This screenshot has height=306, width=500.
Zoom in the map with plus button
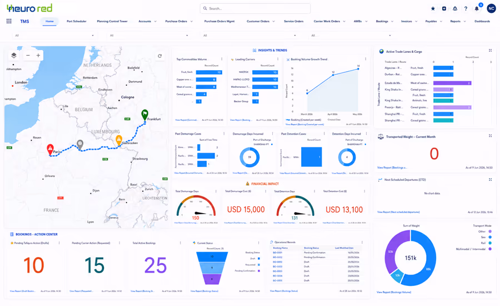[x=38, y=55]
